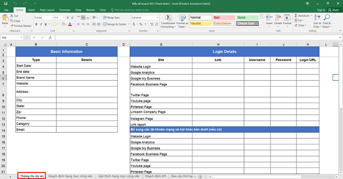Screen dimensions: 343x179
Task: Click the Copy icon
Action: click(12, 21)
